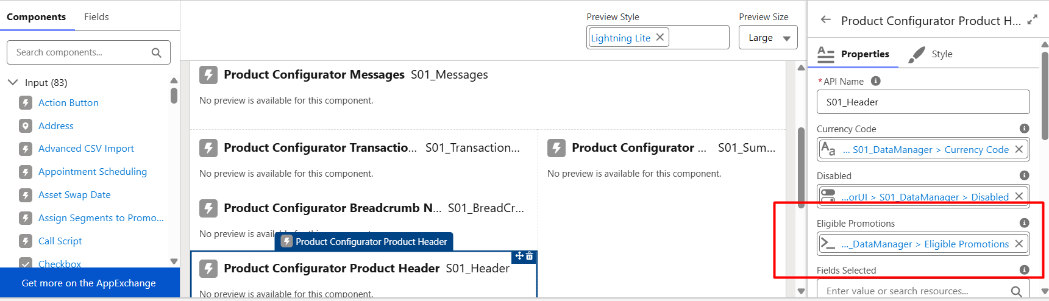Focus the API Name input field
This screenshot has height=301, width=1049.
coord(923,102)
